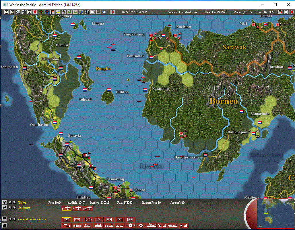Image resolution: width=295 pixels, height=230 pixels.
Task: Click the Dutch flag base at Palembang
Action: coord(61,68)
